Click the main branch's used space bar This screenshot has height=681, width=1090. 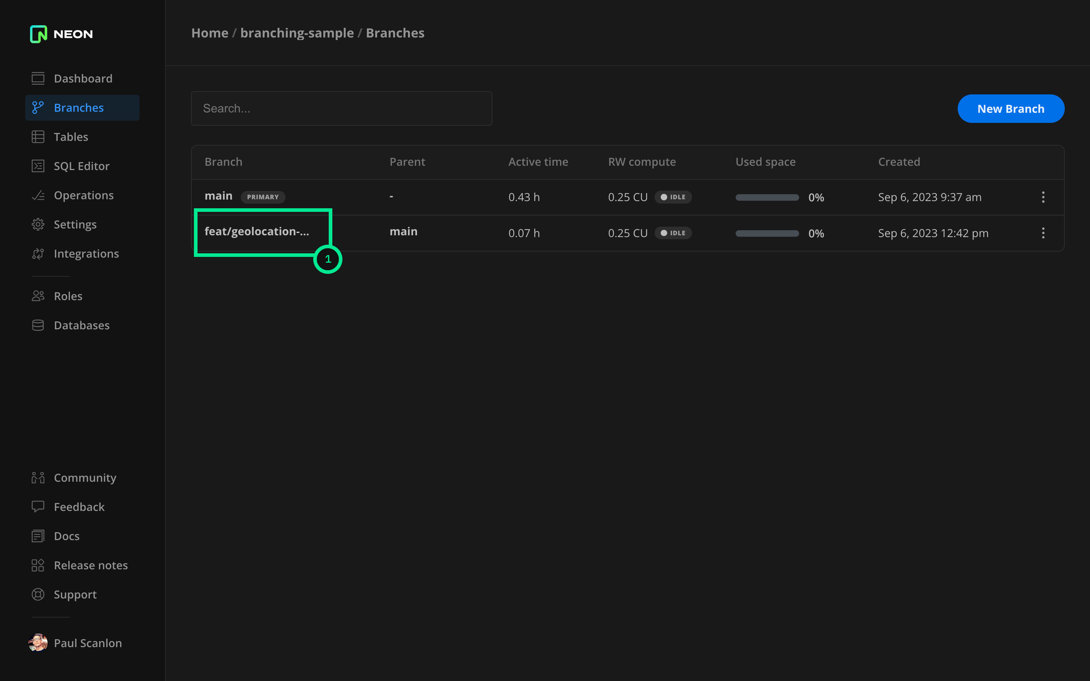(767, 197)
